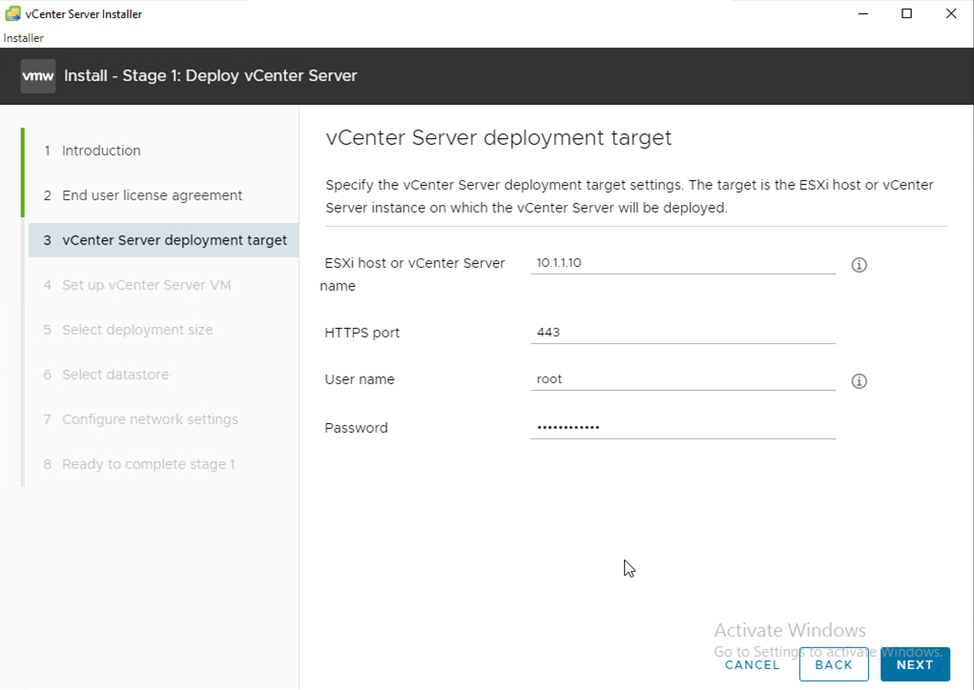The height and width of the screenshot is (690, 974).
Task: Click the User name text field
Action: [x=682, y=379]
